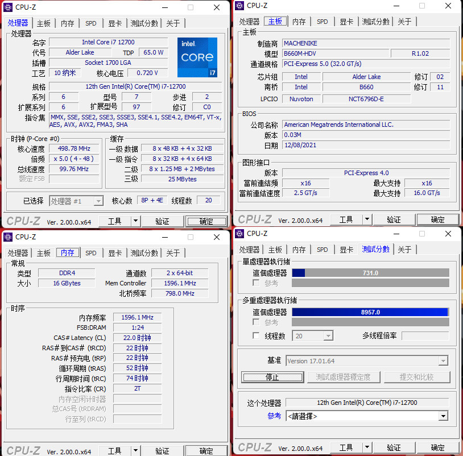Open the Version 17.01.64 benchmark dropdown
This screenshot has width=463, height=456.
[x=443, y=360]
